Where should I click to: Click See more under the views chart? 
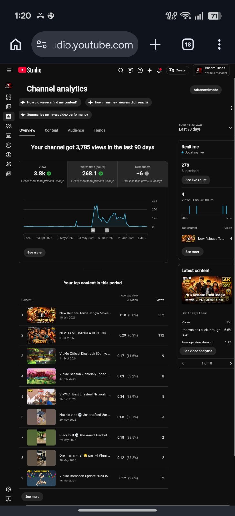click(x=34, y=253)
